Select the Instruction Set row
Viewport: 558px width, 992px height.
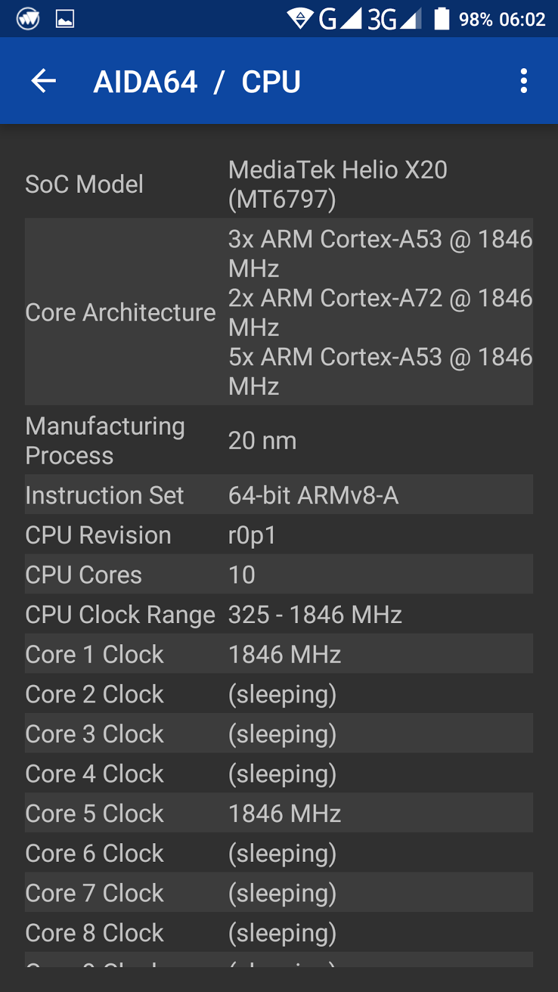tap(279, 495)
